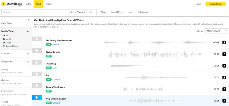Open the Sound Effects search type dropdown

pyautogui.click(x=77, y=12)
